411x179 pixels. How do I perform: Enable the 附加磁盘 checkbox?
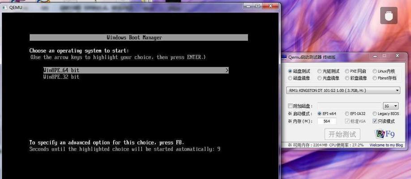pyautogui.click(x=290, y=106)
